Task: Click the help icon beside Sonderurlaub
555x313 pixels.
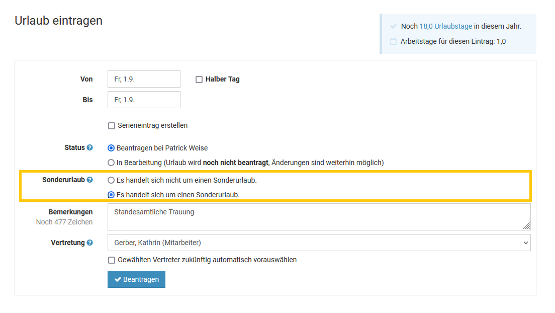Action: pos(90,180)
